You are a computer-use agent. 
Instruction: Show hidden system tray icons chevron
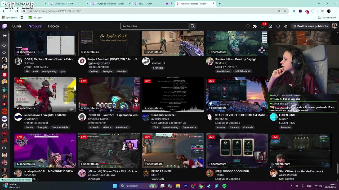291,186
